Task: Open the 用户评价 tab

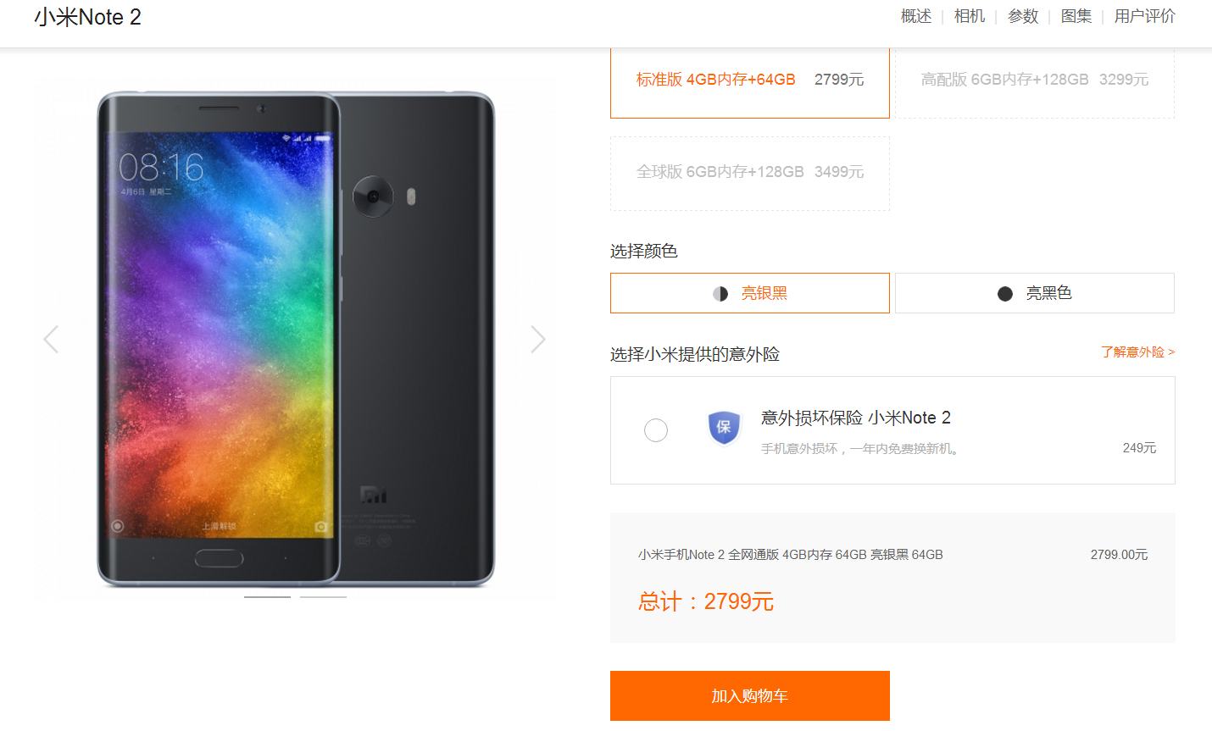Action: tap(1145, 16)
